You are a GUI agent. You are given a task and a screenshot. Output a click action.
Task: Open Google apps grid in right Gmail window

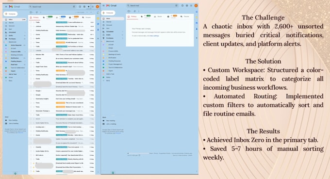pos(191,6)
